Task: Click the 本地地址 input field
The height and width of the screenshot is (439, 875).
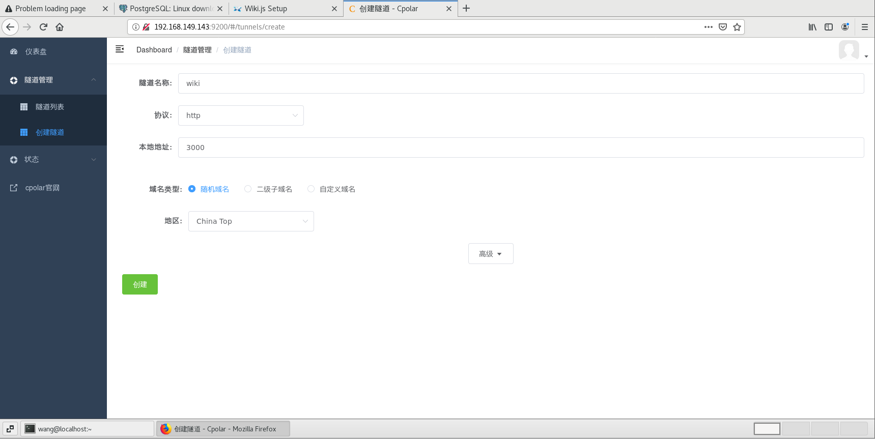Action: (521, 148)
